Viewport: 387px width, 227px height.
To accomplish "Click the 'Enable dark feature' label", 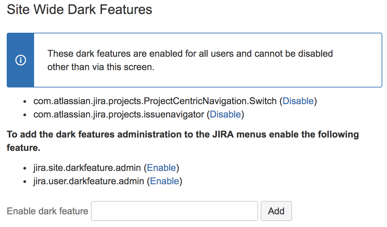I will tap(47, 211).
